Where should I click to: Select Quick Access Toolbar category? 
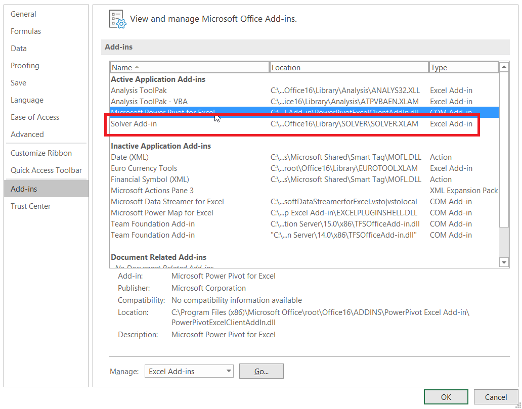(x=46, y=170)
